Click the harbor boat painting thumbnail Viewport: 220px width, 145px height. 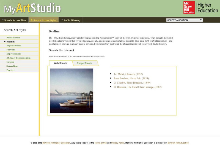point(71,91)
